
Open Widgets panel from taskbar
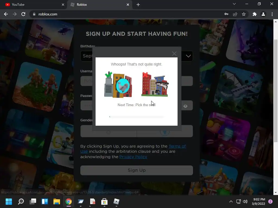click(x=45, y=201)
